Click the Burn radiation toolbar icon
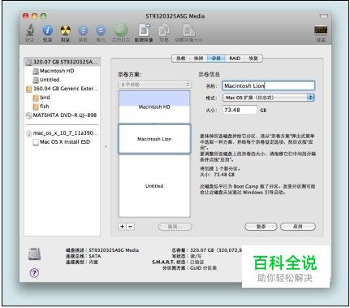350x308 pixels. click(x=65, y=30)
